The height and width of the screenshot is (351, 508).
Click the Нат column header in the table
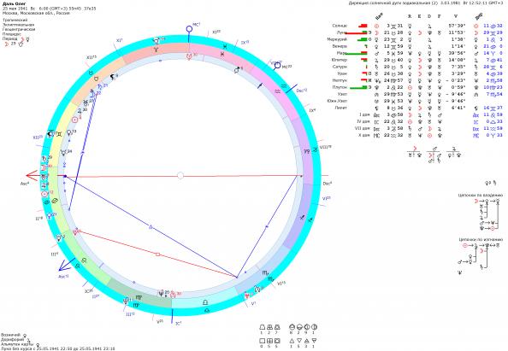[380, 16]
